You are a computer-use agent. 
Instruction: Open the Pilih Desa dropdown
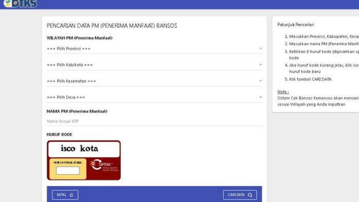(120, 97)
